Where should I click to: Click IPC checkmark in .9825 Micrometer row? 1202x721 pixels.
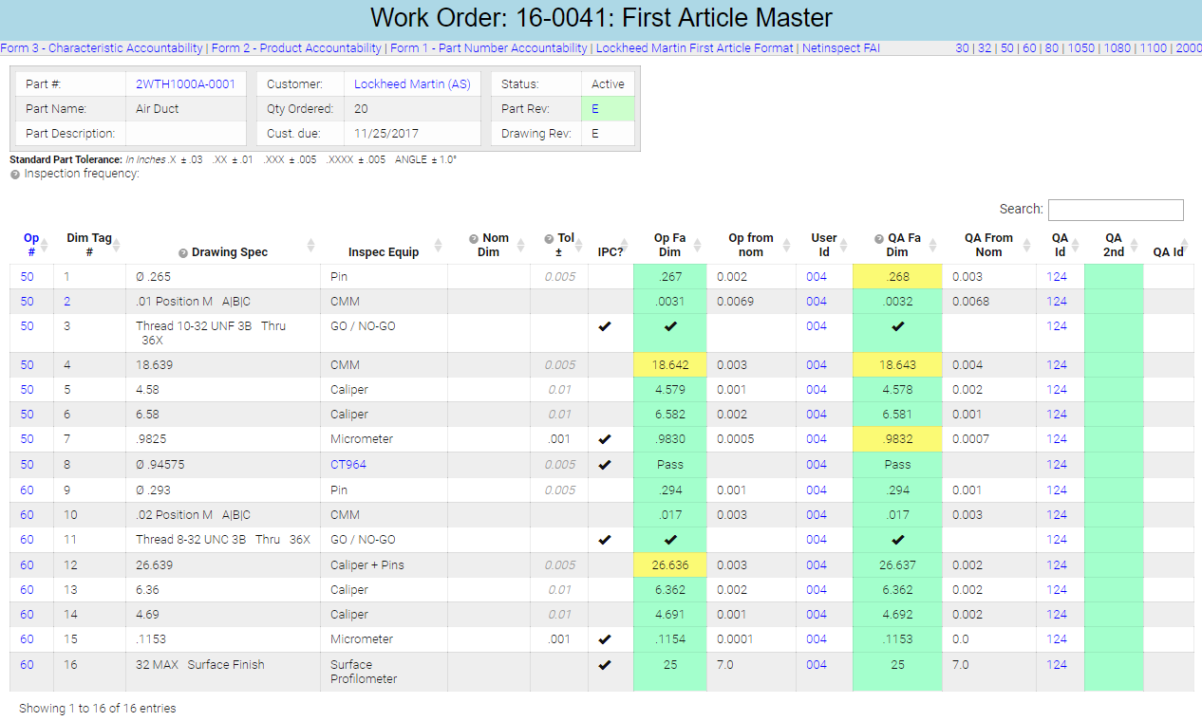coord(605,439)
